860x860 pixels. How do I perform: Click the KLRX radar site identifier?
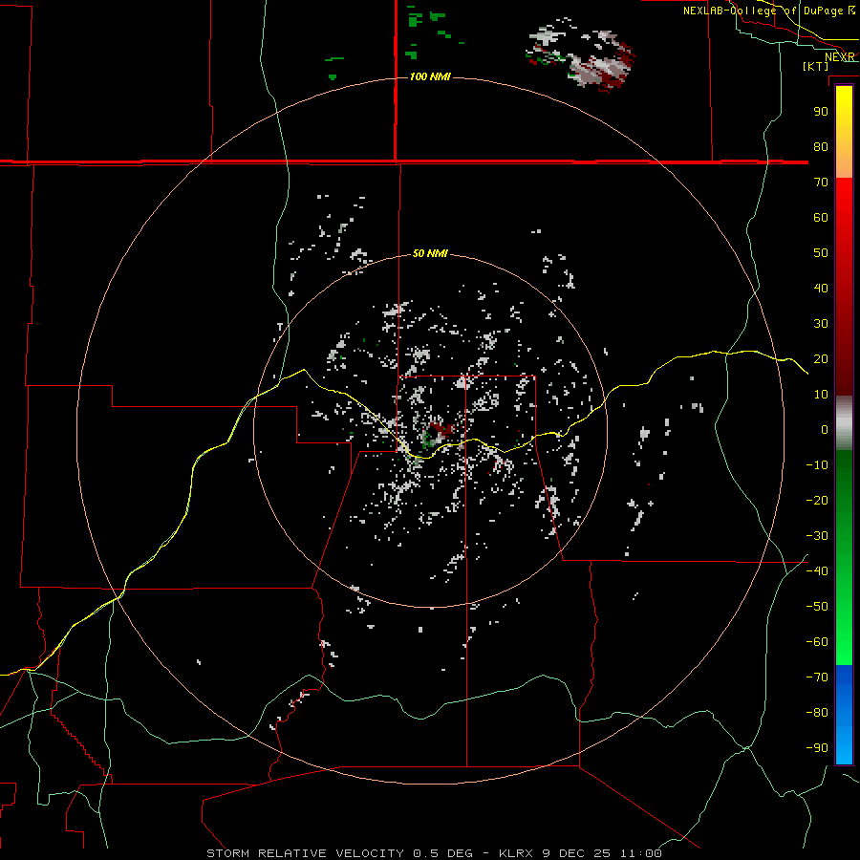point(516,853)
